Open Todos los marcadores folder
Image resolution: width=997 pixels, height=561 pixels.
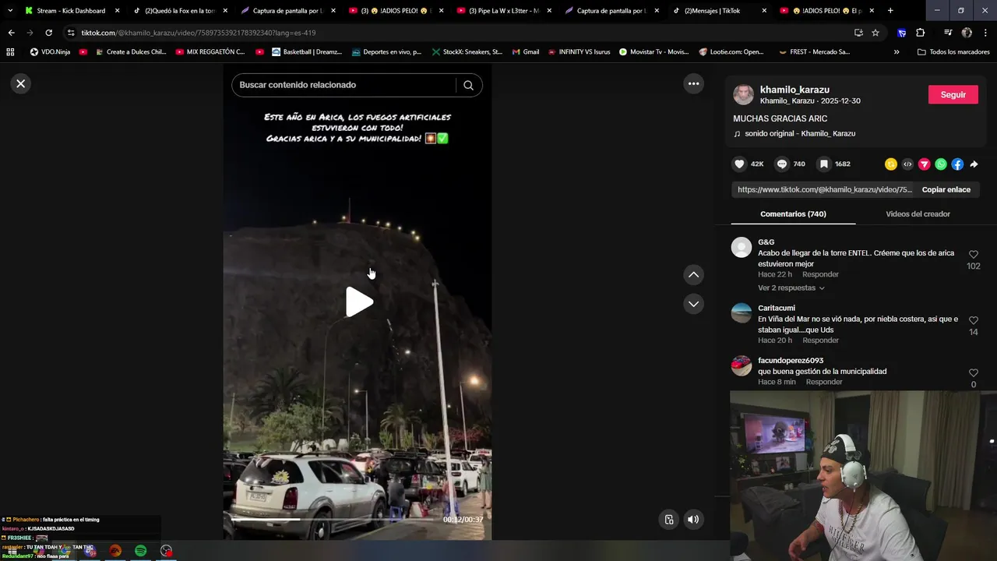953,52
